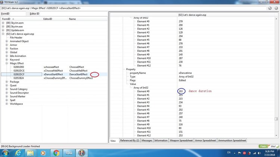Click the Windows Start button
This screenshot has height=157, width=280.
tap(5, 153)
